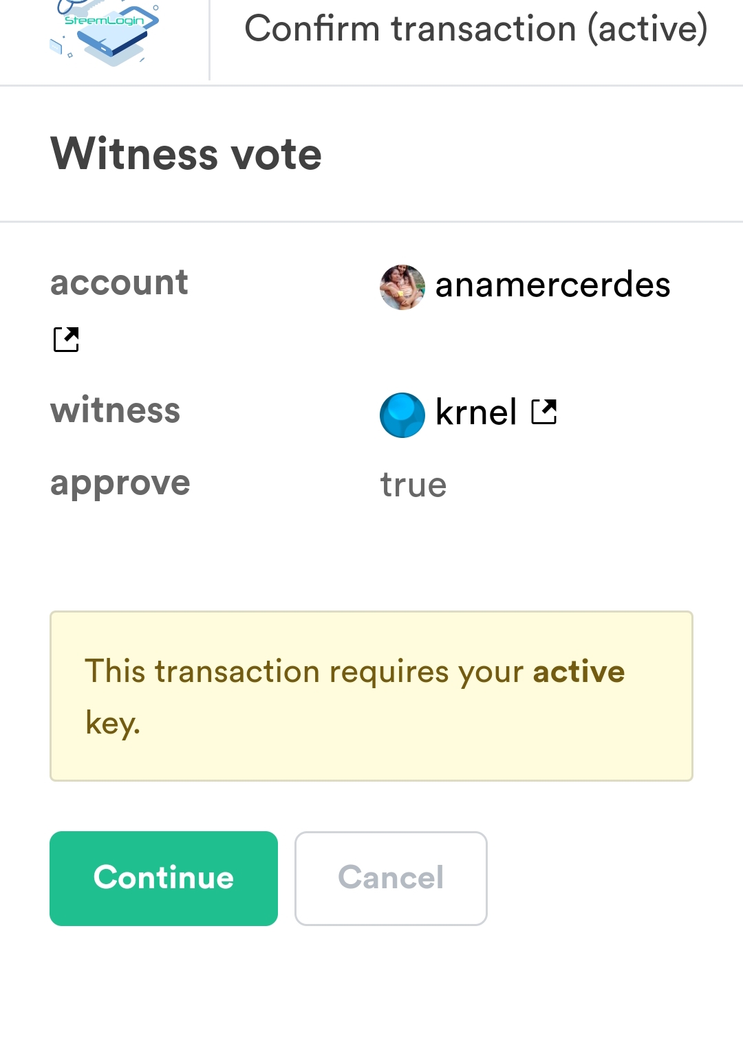The image size is (743, 1056).
Task: Click the witness field label
Action: tap(115, 410)
